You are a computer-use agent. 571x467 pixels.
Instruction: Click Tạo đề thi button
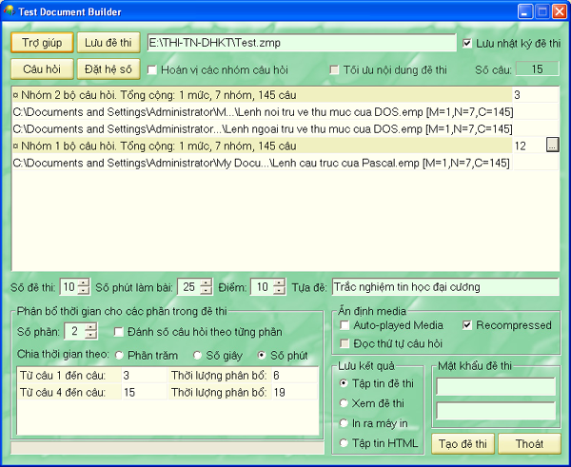click(x=463, y=444)
